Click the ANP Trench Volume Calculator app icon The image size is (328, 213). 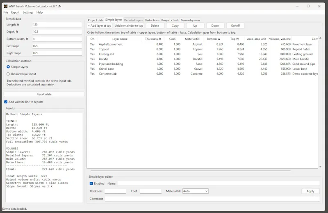(x=6, y=6)
